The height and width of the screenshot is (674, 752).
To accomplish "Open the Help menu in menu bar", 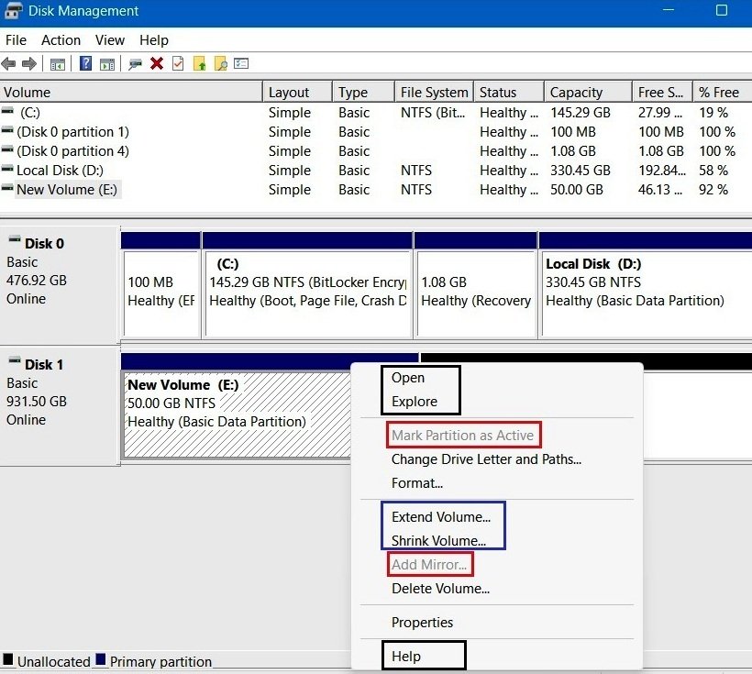I will [154, 40].
